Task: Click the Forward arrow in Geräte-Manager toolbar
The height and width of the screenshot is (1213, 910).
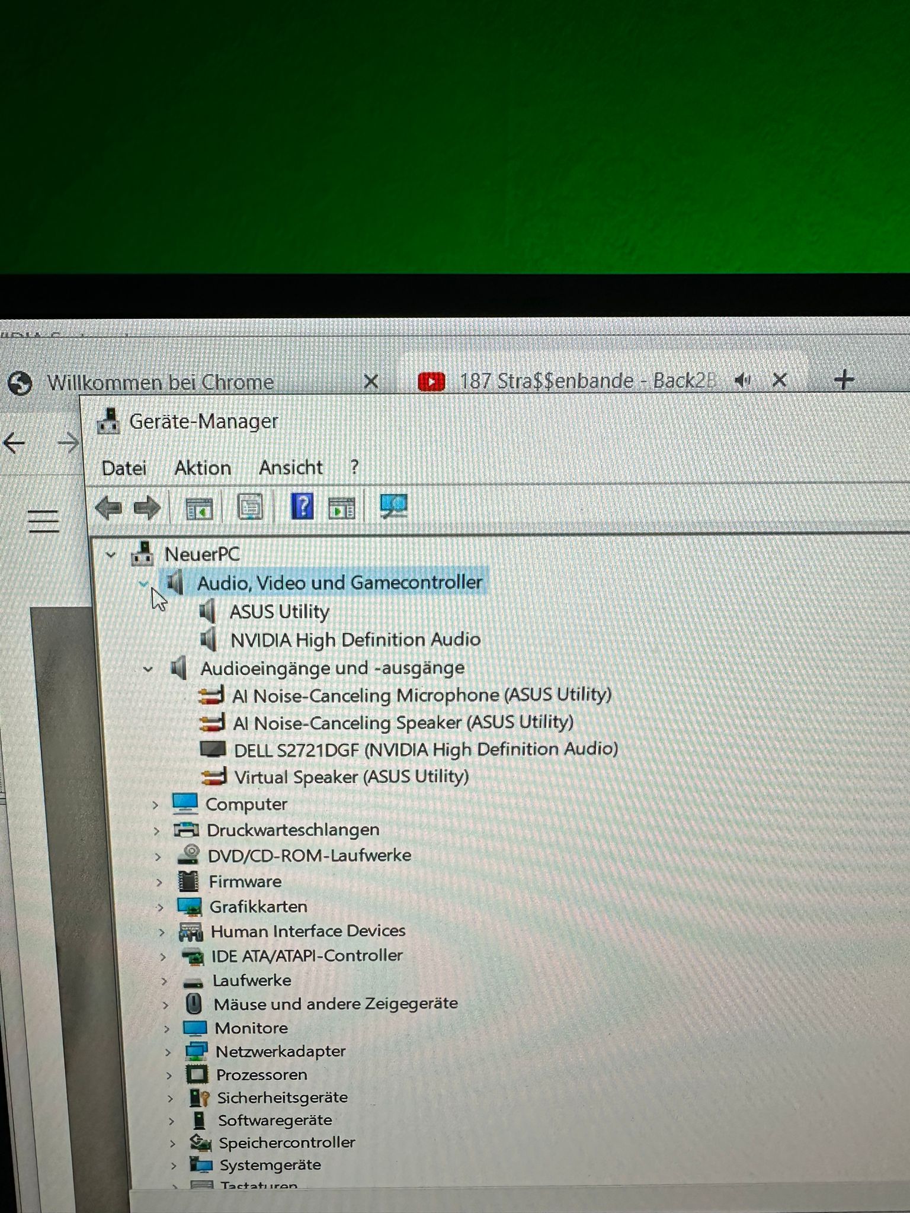Action: 147,508
